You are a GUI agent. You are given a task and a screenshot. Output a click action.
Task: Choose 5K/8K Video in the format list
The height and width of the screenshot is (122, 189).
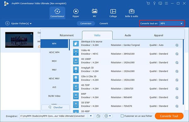point(54,96)
